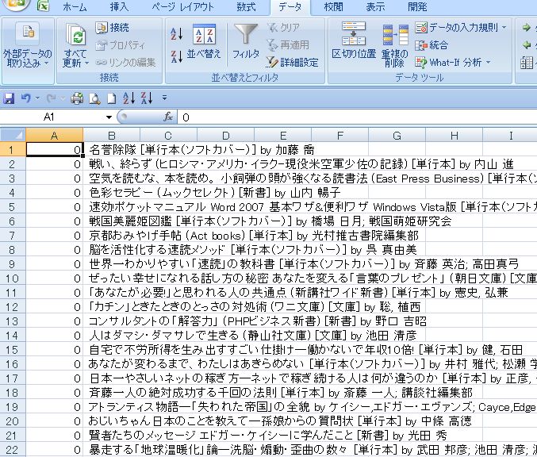Open the What-If 分析 dropdown
This screenshot has height=457, width=537.
[x=453, y=63]
